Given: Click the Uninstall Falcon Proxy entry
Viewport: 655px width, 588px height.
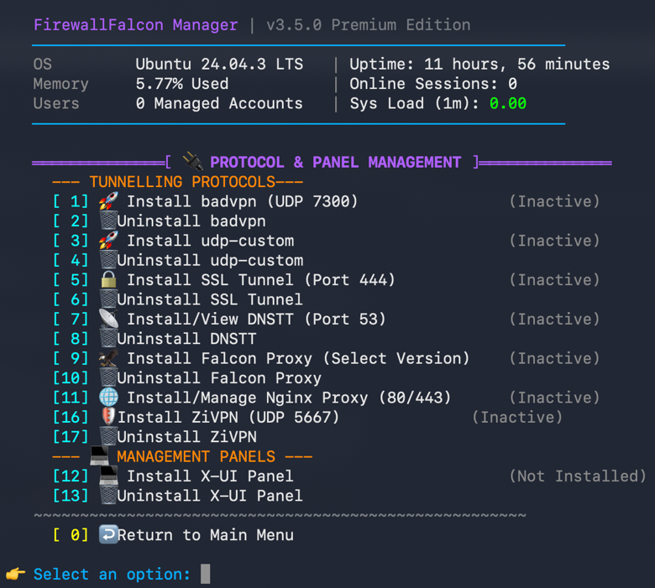Looking at the screenshot, I should pos(186,378).
